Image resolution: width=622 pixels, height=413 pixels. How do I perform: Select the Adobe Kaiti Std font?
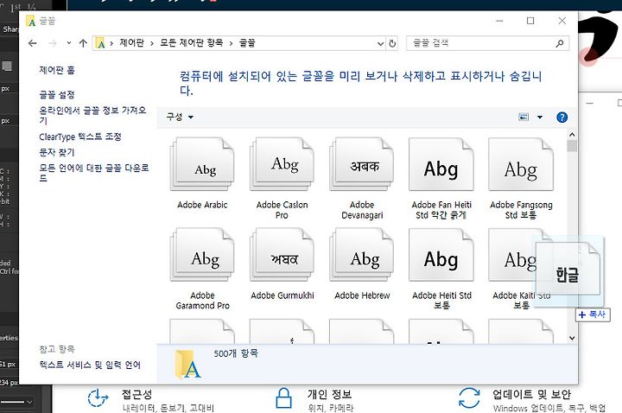tap(511, 255)
